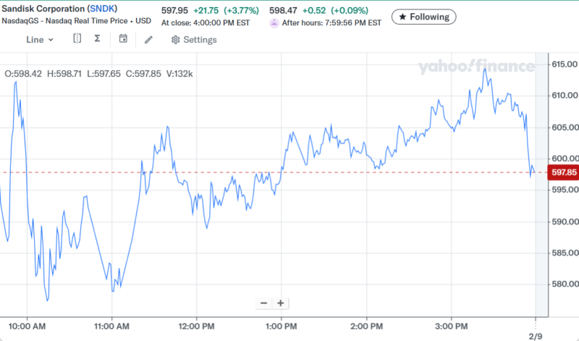Click the Yahoo Finance watermark logo
This screenshot has width=579, height=341.
[x=476, y=67]
